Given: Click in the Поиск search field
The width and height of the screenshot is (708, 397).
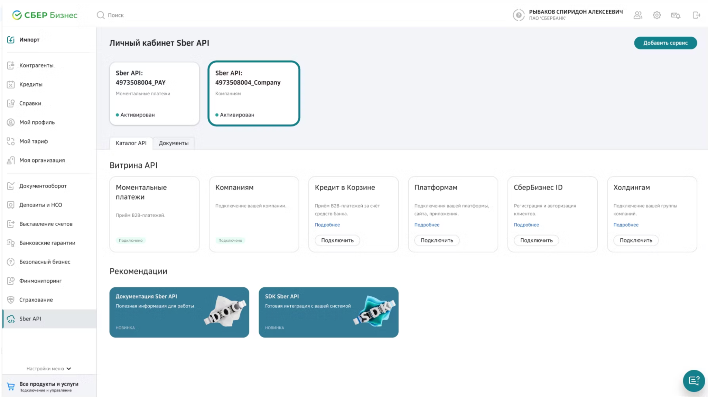Looking at the screenshot, I should point(115,15).
